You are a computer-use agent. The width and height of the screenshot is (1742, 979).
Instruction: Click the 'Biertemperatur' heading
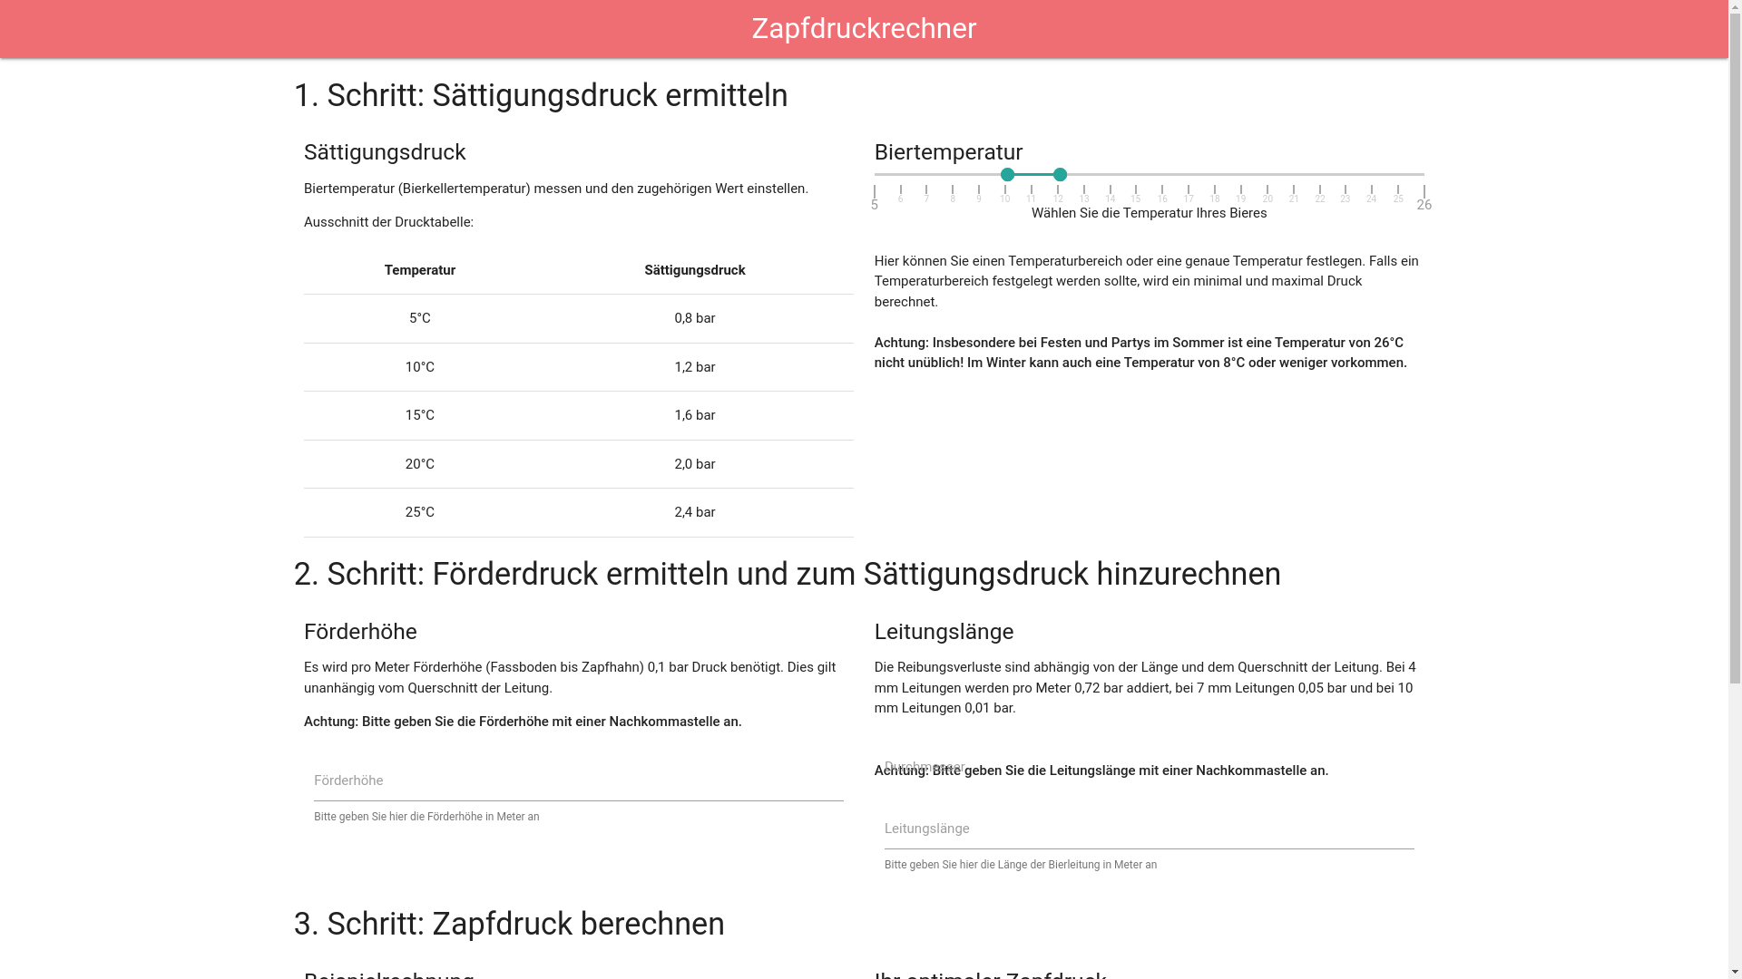pyautogui.click(x=948, y=152)
